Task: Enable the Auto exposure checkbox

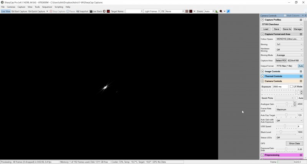Action: [x=296, y=98]
